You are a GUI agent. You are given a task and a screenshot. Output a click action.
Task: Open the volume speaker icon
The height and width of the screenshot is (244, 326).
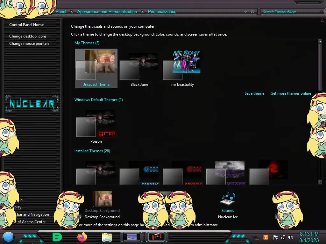coord(291,237)
